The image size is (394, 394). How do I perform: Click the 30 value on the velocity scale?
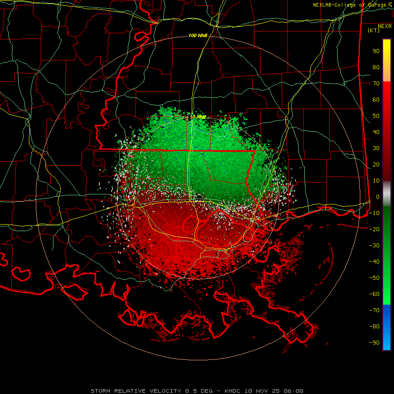(376, 148)
